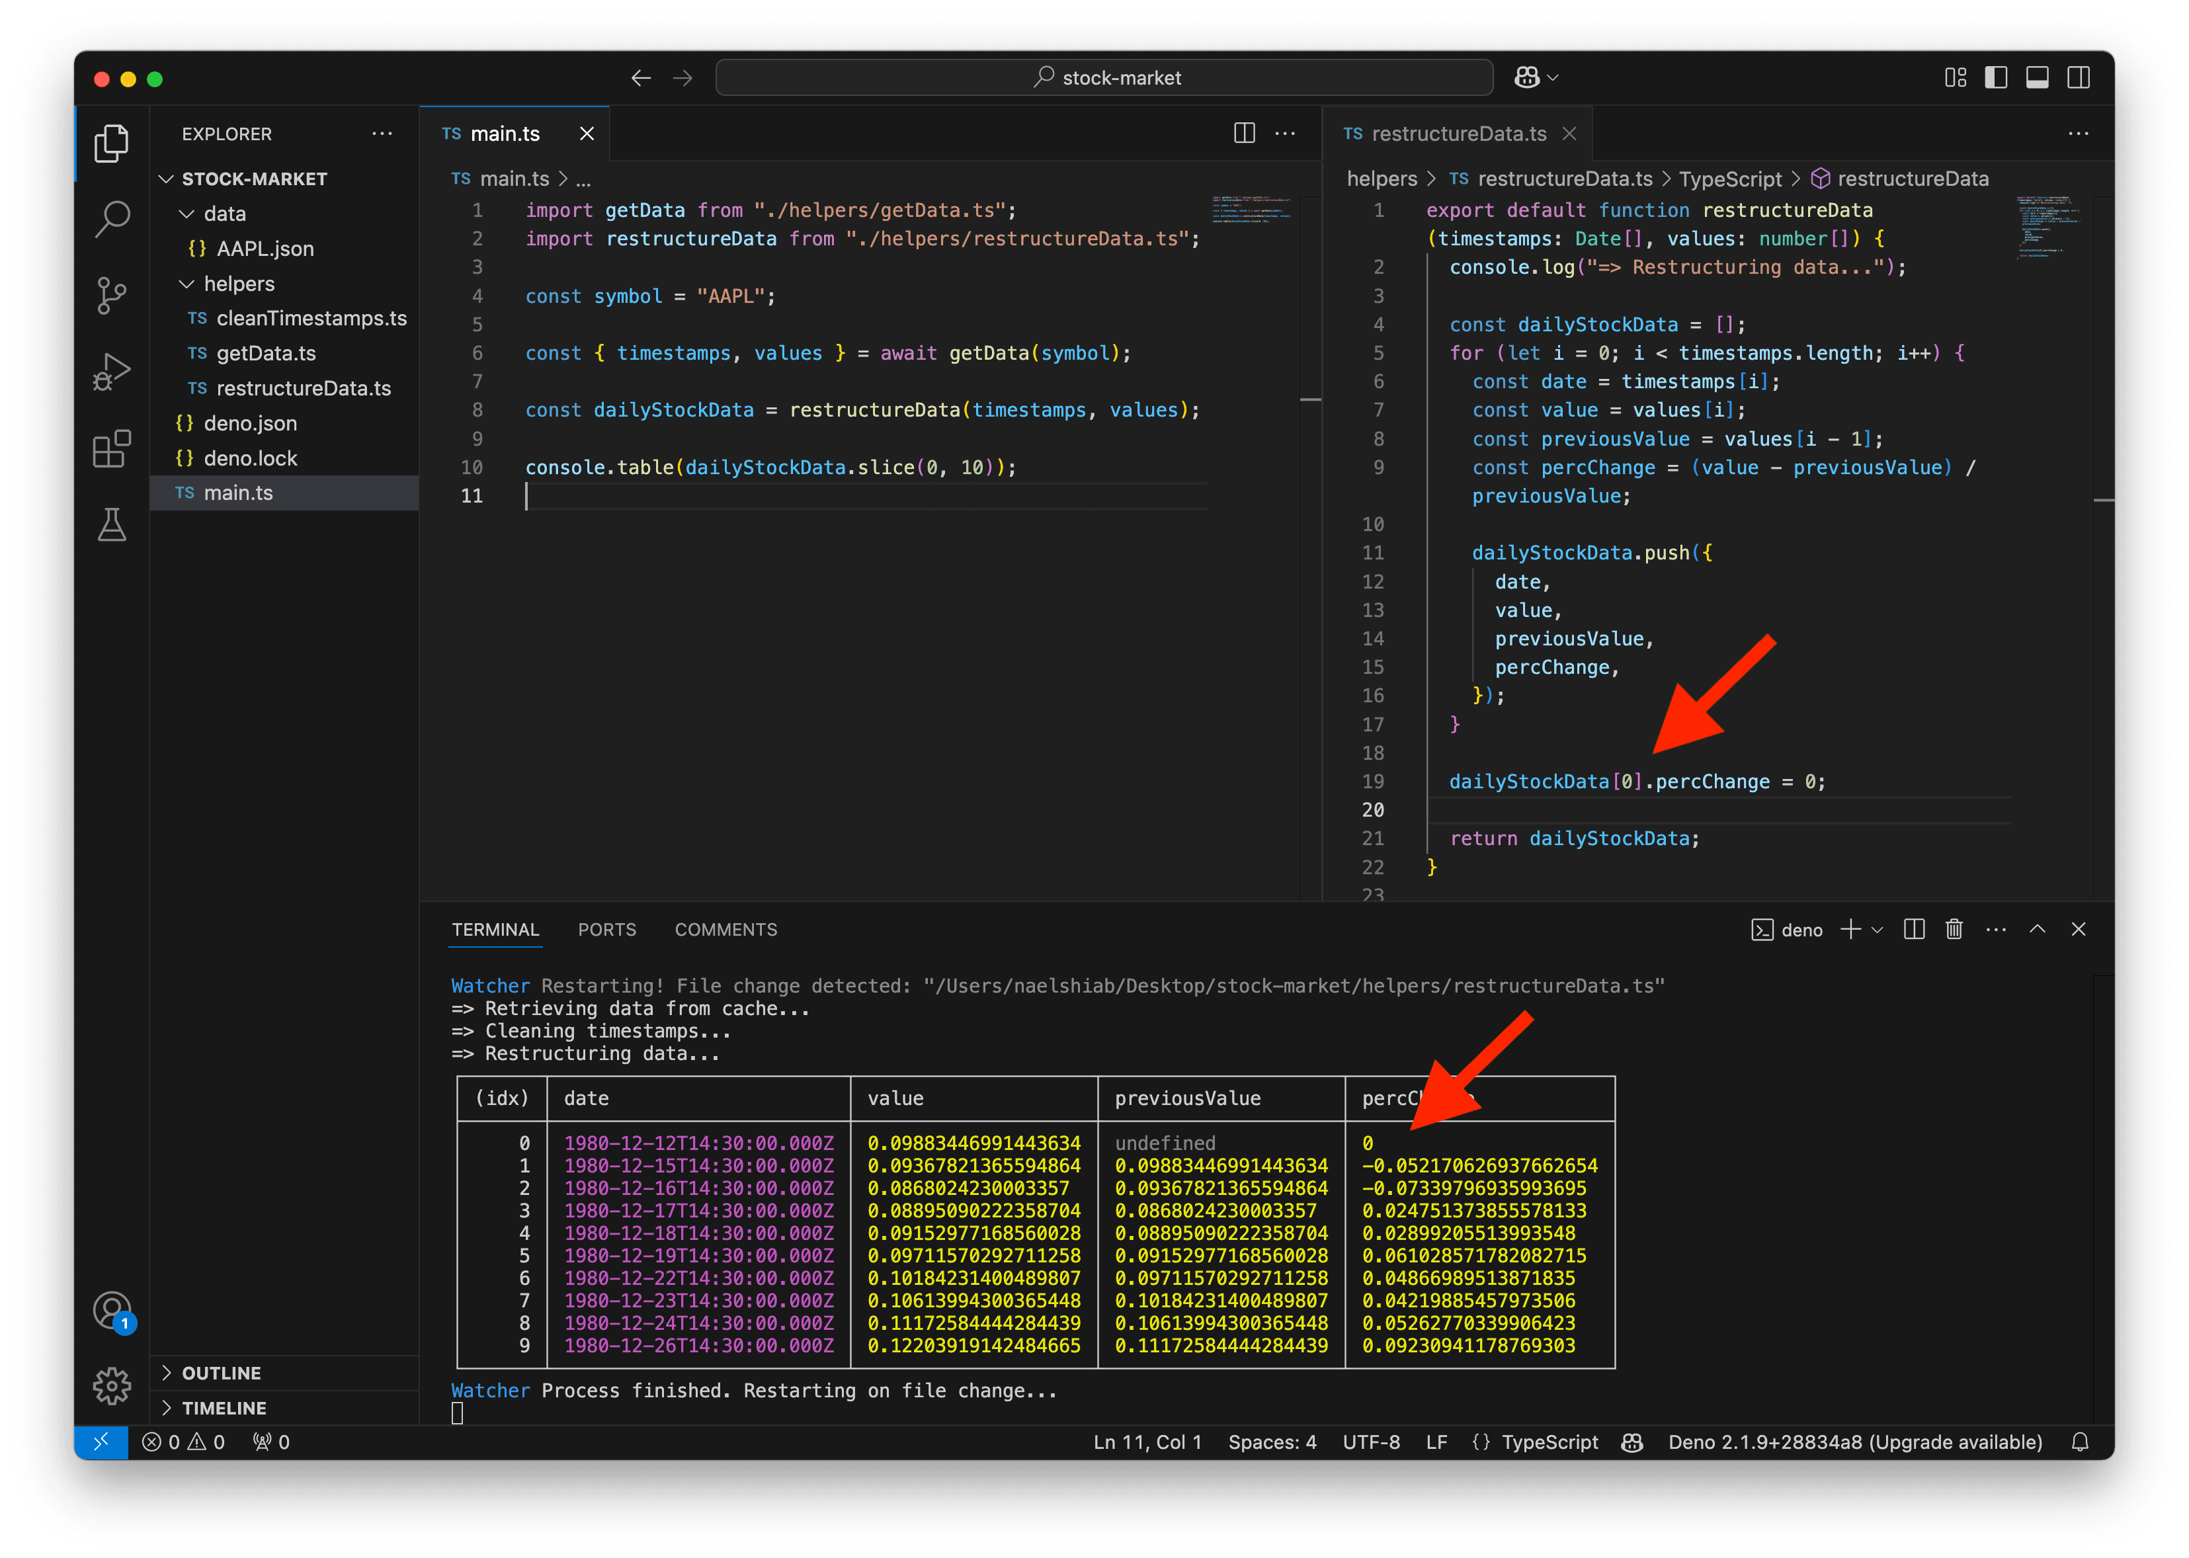Activate the restructureData.ts editor tab
The image size is (2189, 1558).
pos(1458,134)
